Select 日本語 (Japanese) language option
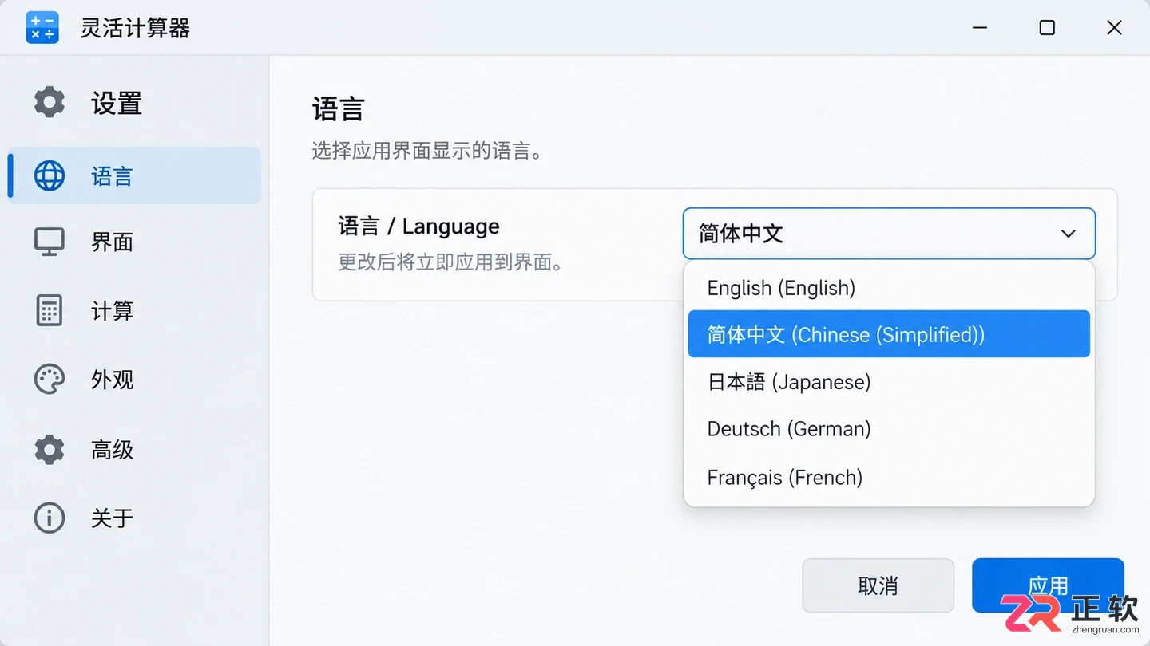 pos(889,382)
